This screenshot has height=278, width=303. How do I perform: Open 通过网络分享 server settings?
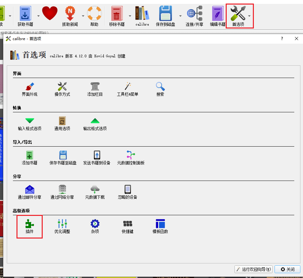(62, 193)
